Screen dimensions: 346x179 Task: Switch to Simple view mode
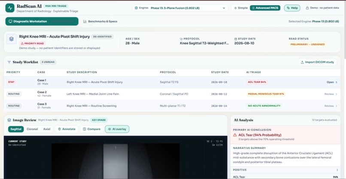point(241,8)
